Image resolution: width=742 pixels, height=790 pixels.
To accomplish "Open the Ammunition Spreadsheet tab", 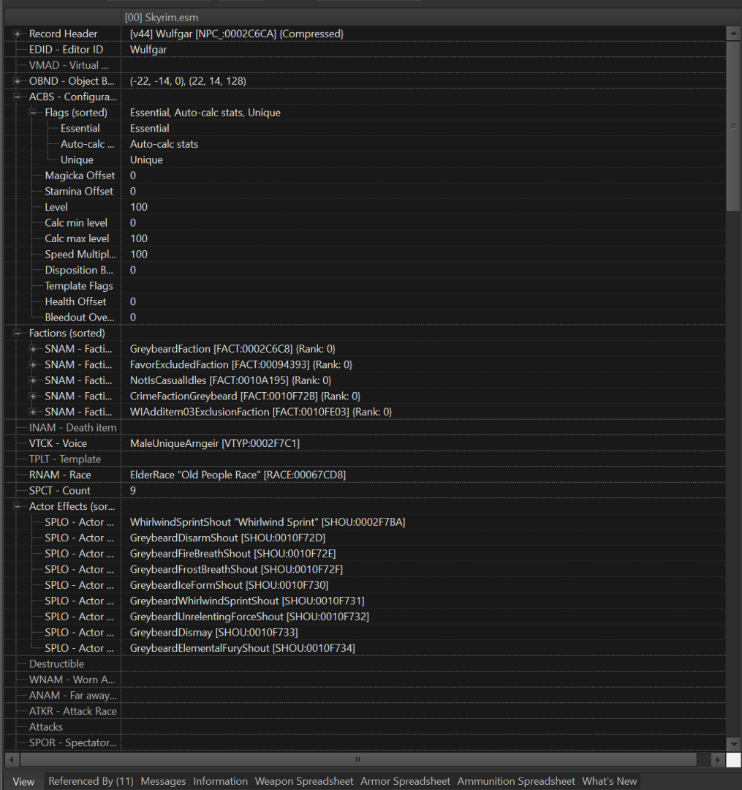I will (x=516, y=781).
